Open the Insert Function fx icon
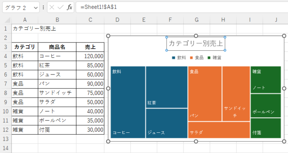 tap(70, 8)
